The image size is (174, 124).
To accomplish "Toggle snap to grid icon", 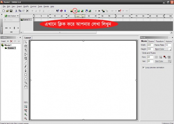I will (160, 57).
